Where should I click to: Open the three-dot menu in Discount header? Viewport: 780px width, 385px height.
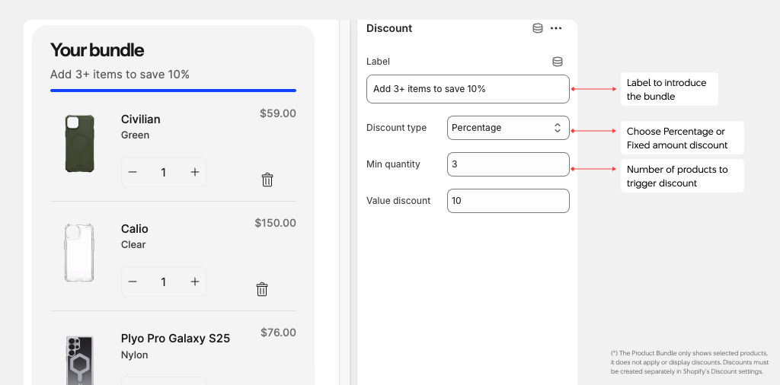coord(556,28)
